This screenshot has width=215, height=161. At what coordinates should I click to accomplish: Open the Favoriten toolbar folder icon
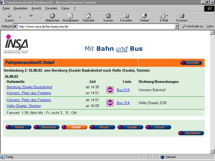click(x=126, y=16)
